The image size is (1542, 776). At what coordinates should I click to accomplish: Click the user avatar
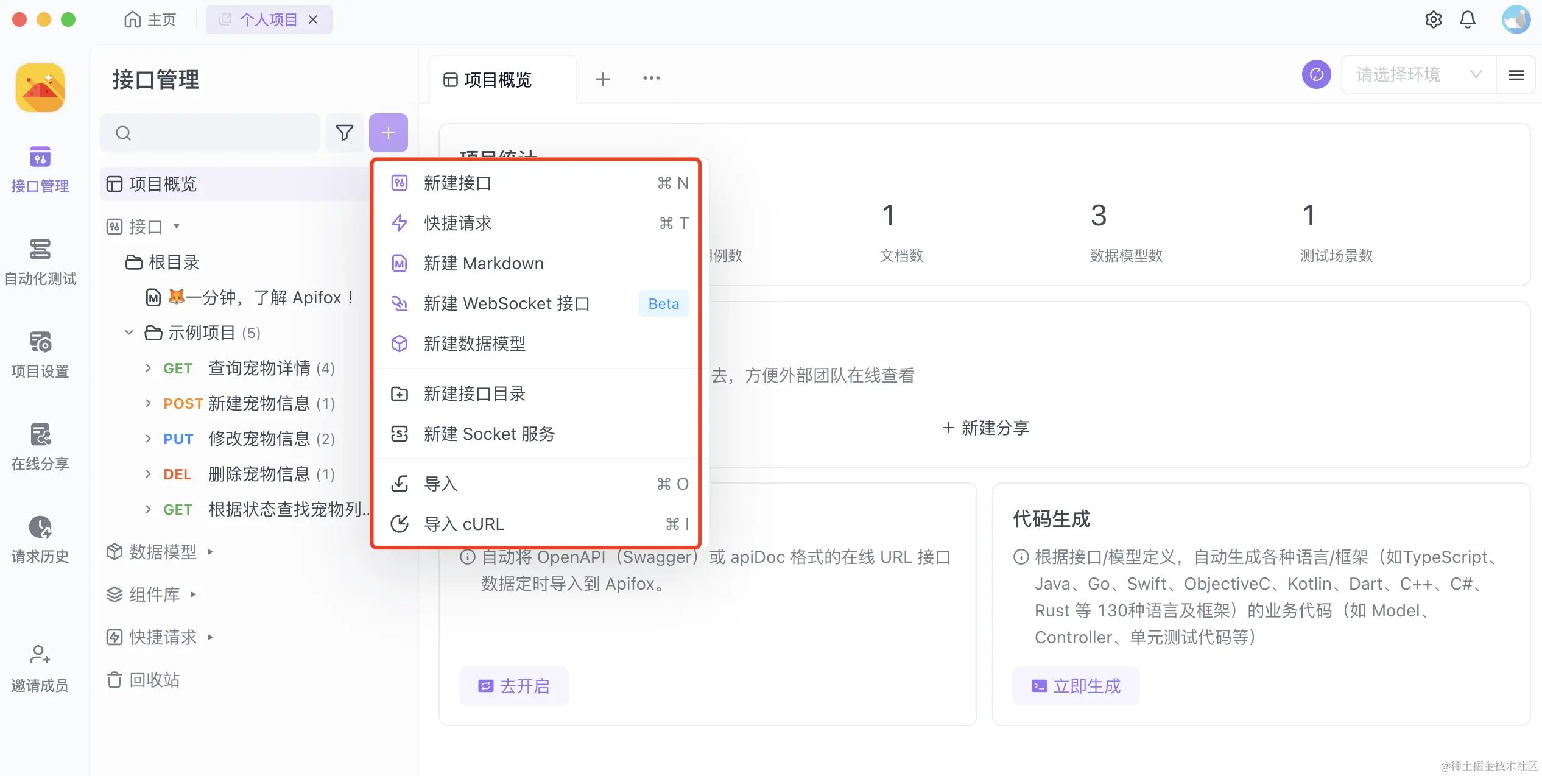click(x=1516, y=19)
